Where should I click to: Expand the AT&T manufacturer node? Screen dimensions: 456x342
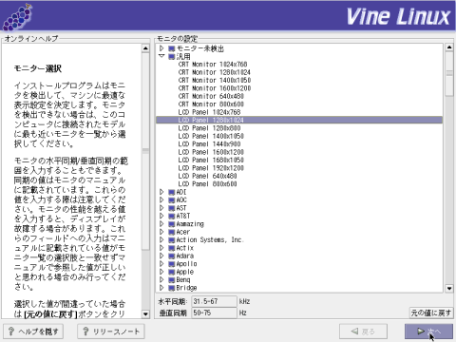[161, 216]
